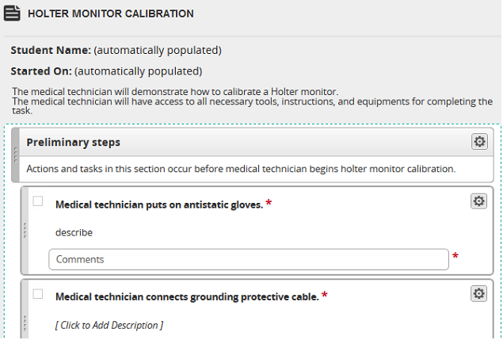Image resolution: width=503 pixels, height=340 pixels.
Task: Click the document icon beside Holter Monitor Calibration
Action: (x=12, y=13)
